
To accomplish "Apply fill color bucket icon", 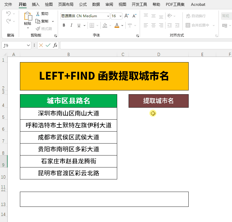I will click(x=105, y=25).
